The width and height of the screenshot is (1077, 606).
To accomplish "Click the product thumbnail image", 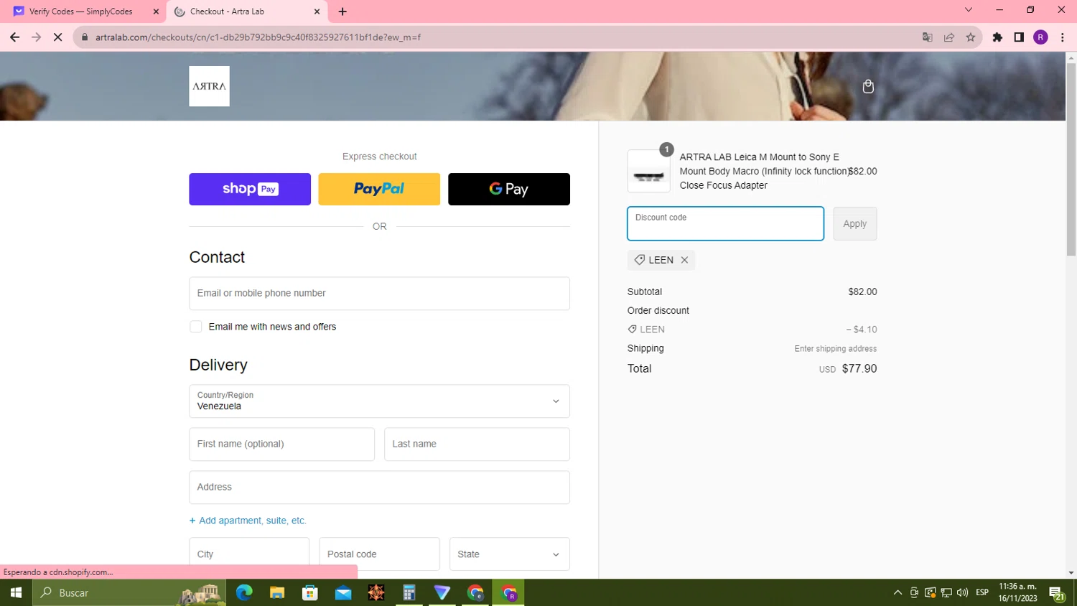I will [648, 171].
